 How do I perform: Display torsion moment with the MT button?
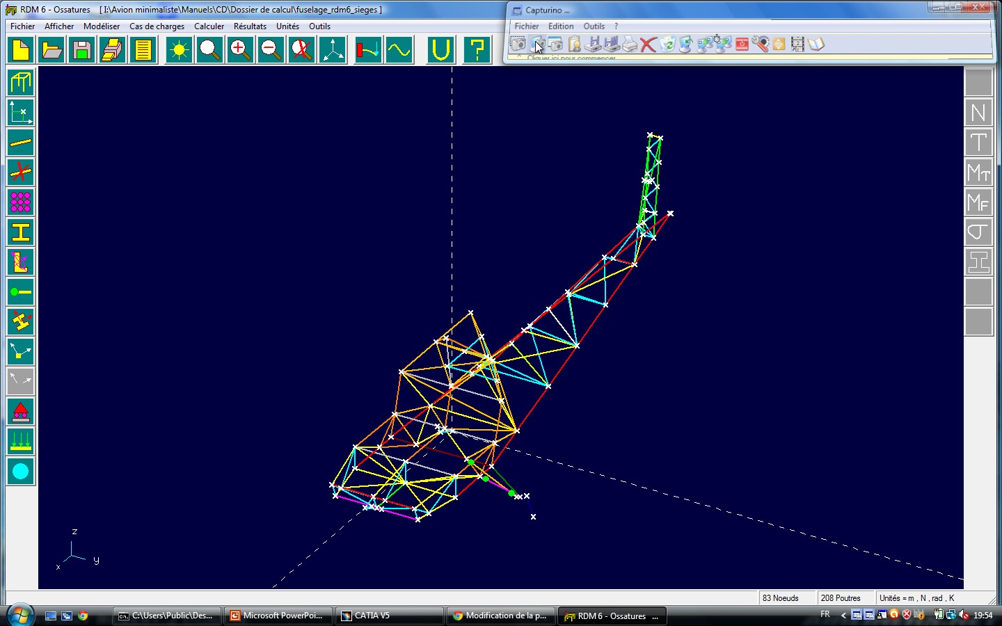[978, 172]
